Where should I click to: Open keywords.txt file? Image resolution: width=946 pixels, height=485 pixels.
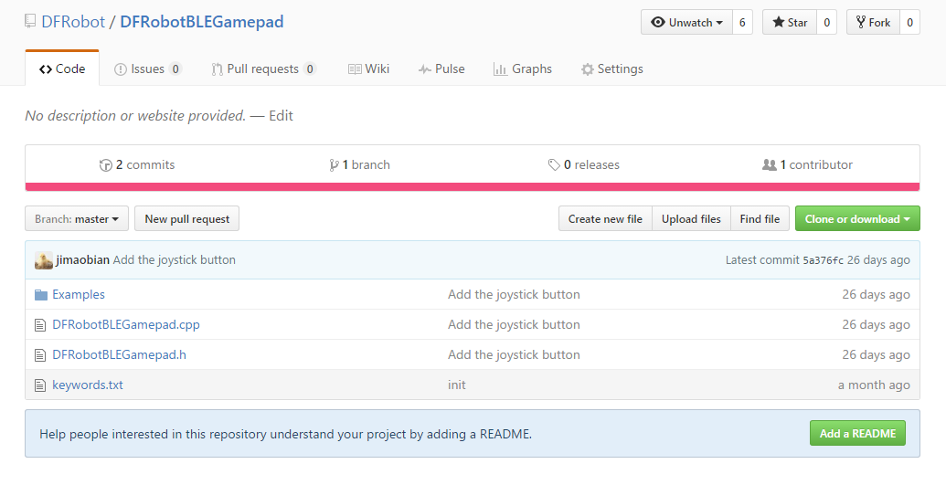pos(88,385)
